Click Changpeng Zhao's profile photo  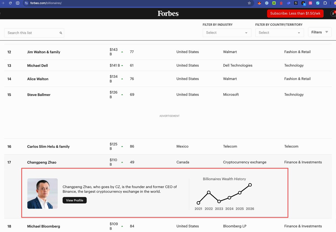point(43,194)
